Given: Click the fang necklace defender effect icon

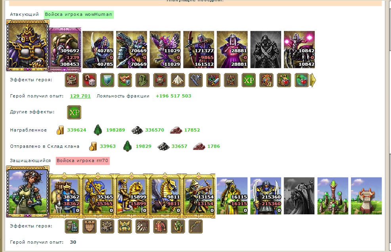Looking at the screenshot, I should point(143,226).
